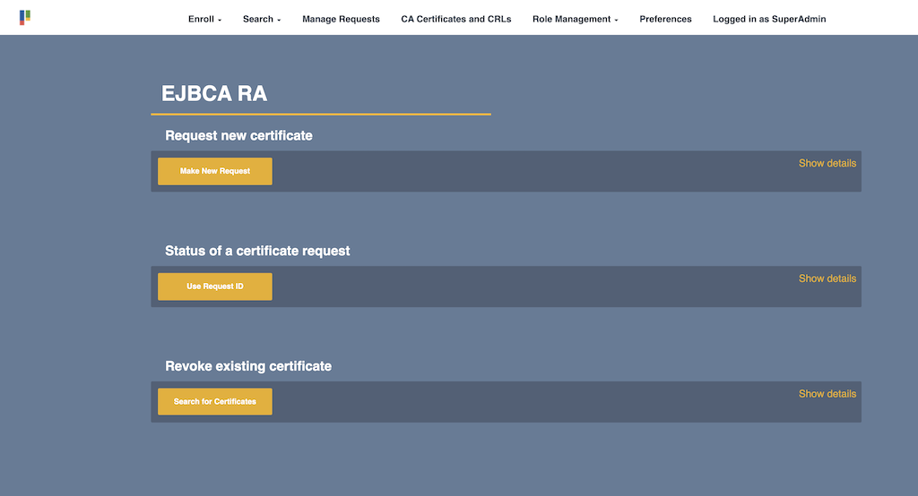The height and width of the screenshot is (496, 918).
Task: Show details for Status of a certificate request
Action: click(x=827, y=278)
